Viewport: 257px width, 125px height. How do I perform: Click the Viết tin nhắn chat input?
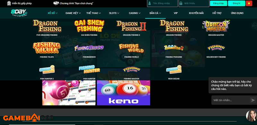point(231,100)
